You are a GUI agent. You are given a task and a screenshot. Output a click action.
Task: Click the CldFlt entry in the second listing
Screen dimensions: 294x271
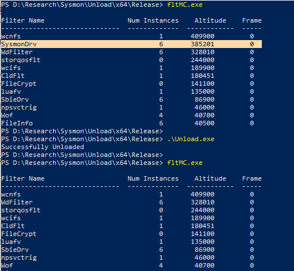click(13, 226)
